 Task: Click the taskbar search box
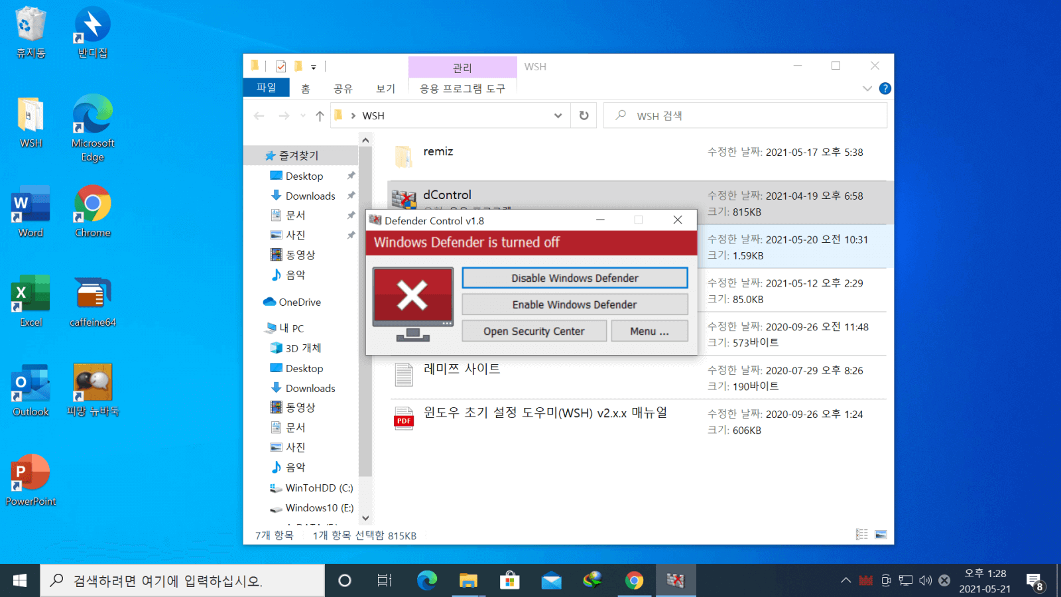coord(183,581)
